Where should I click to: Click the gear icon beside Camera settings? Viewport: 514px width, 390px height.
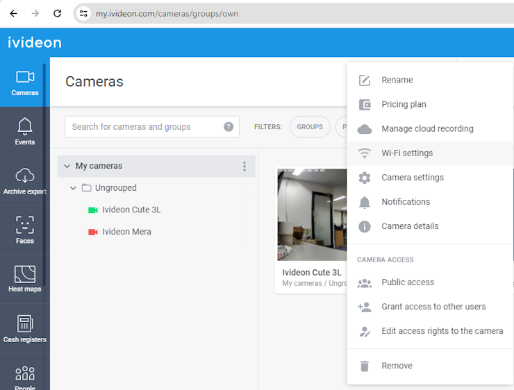click(365, 178)
